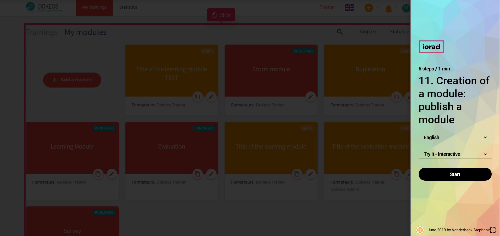Toggle fullscreen mode icon

pyautogui.click(x=493, y=230)
